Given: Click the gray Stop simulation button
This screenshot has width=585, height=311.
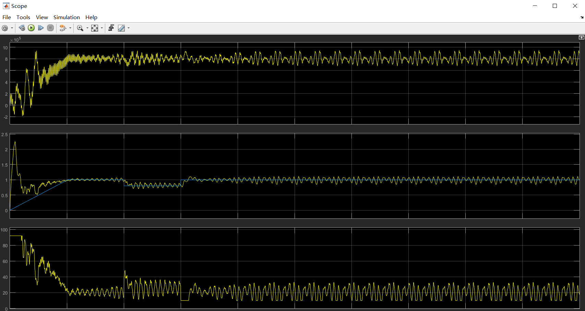Looking at the screenshot, I should [50, 28].
